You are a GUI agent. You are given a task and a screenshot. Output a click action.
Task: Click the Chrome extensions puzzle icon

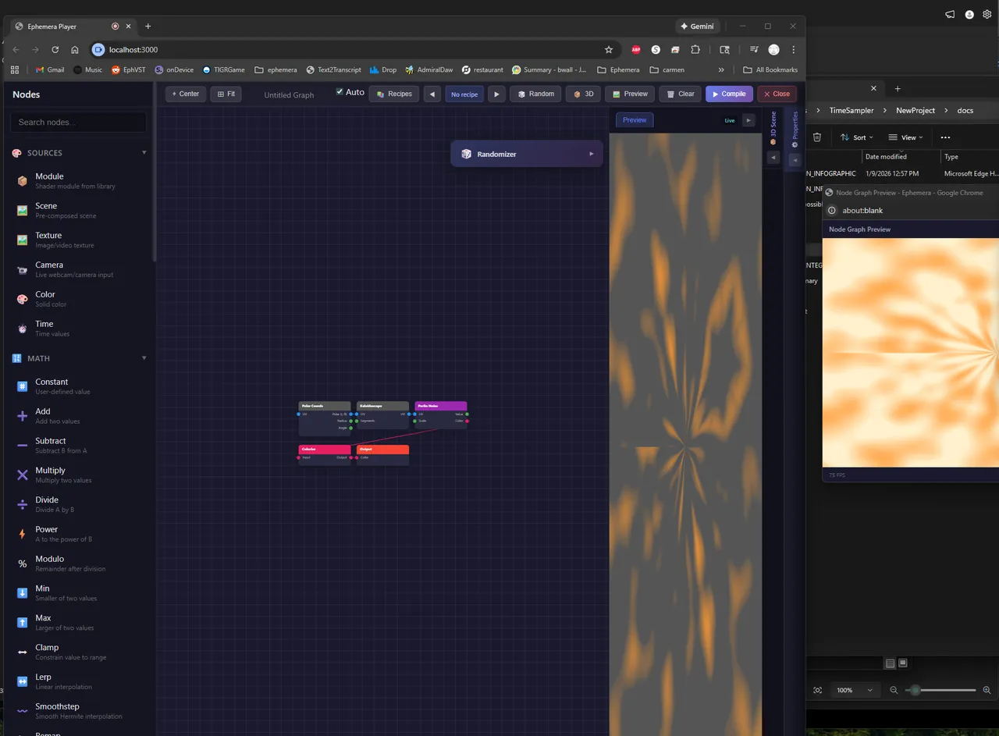695,49
